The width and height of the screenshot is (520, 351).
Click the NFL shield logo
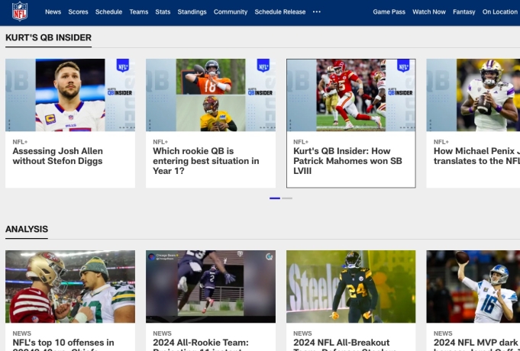(x=20, y=11)
